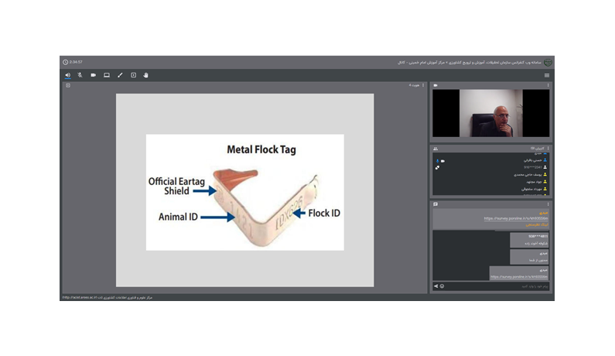Screen dimensions: 615x356
Task: Click the camera icon on the video panel header
Action: tap(436, 85)
